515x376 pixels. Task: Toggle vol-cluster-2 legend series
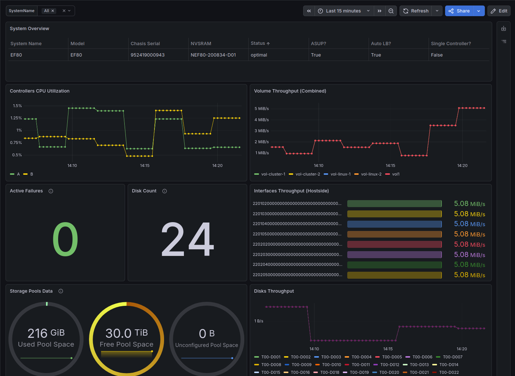pyautogui.click(x=308, y=174)
